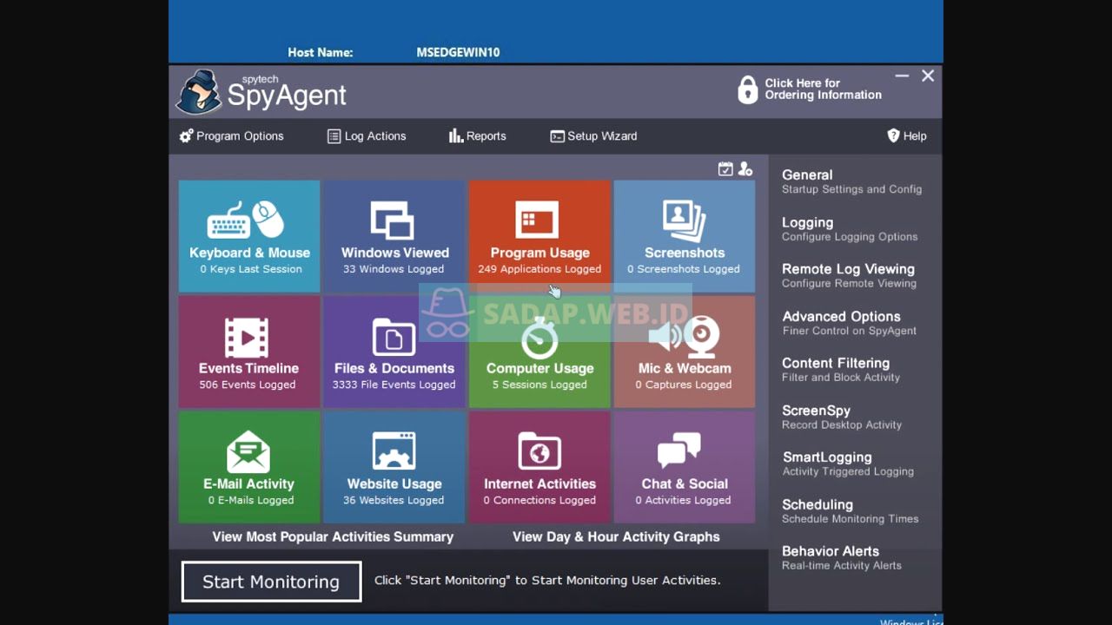Close the SpyAgent window

[x=928, y=76]
